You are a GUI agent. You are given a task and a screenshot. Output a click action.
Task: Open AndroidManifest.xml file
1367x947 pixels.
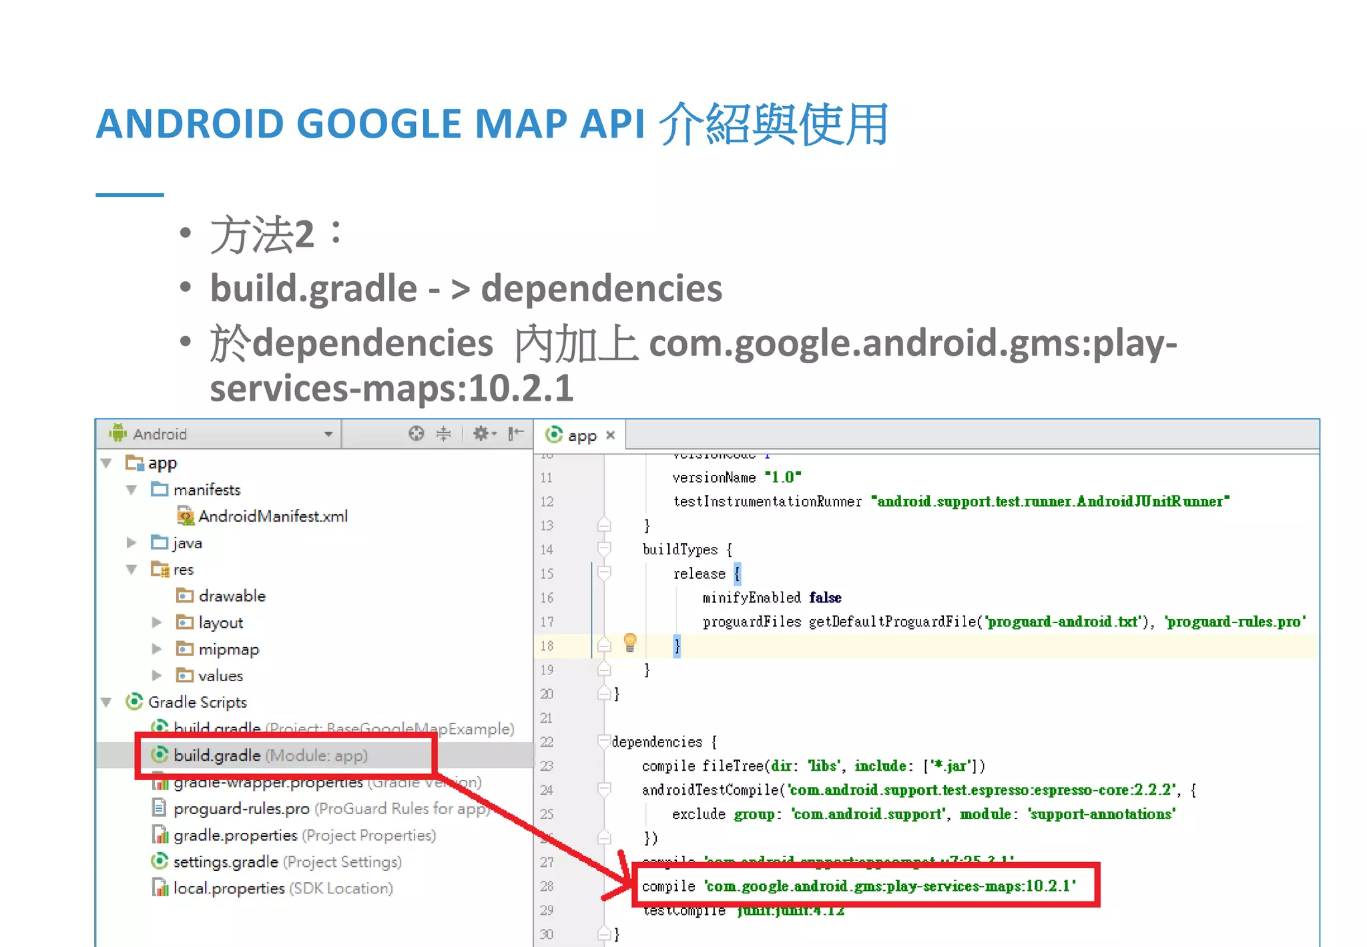click(x=273, y=516)
